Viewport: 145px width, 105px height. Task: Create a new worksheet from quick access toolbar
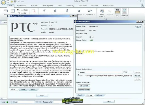[8, 1]
